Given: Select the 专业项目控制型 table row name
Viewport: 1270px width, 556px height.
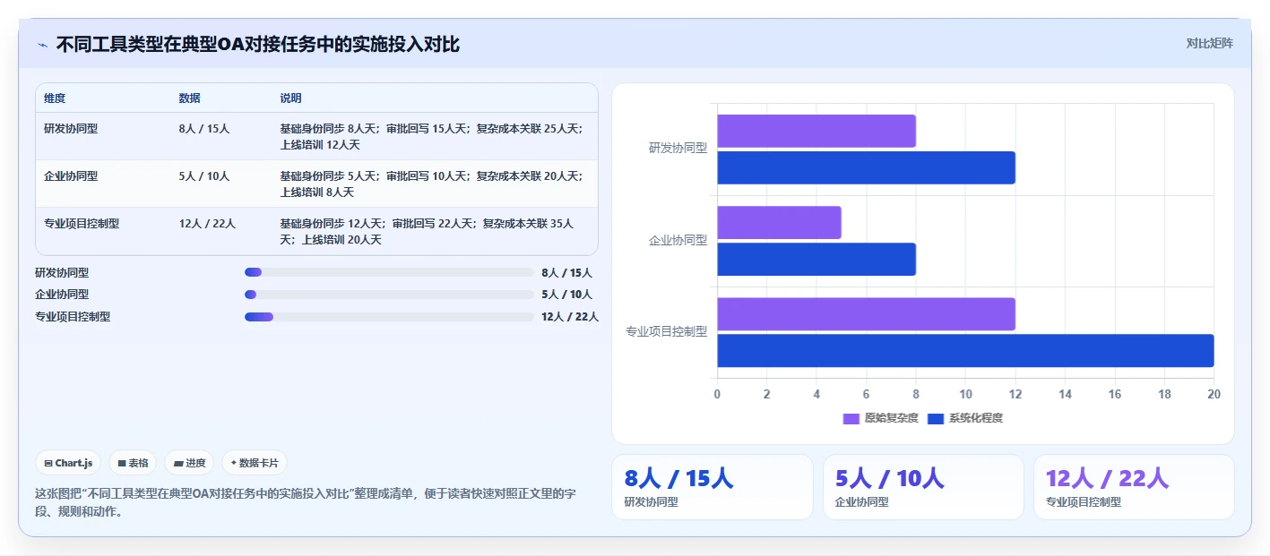Looking at the screenshot, I should pyautogui.click(x=82, y=224).
